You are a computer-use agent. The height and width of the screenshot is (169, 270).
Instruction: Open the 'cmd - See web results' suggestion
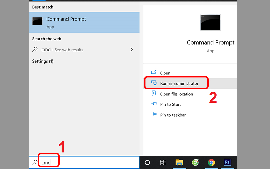tap(62, 50)
